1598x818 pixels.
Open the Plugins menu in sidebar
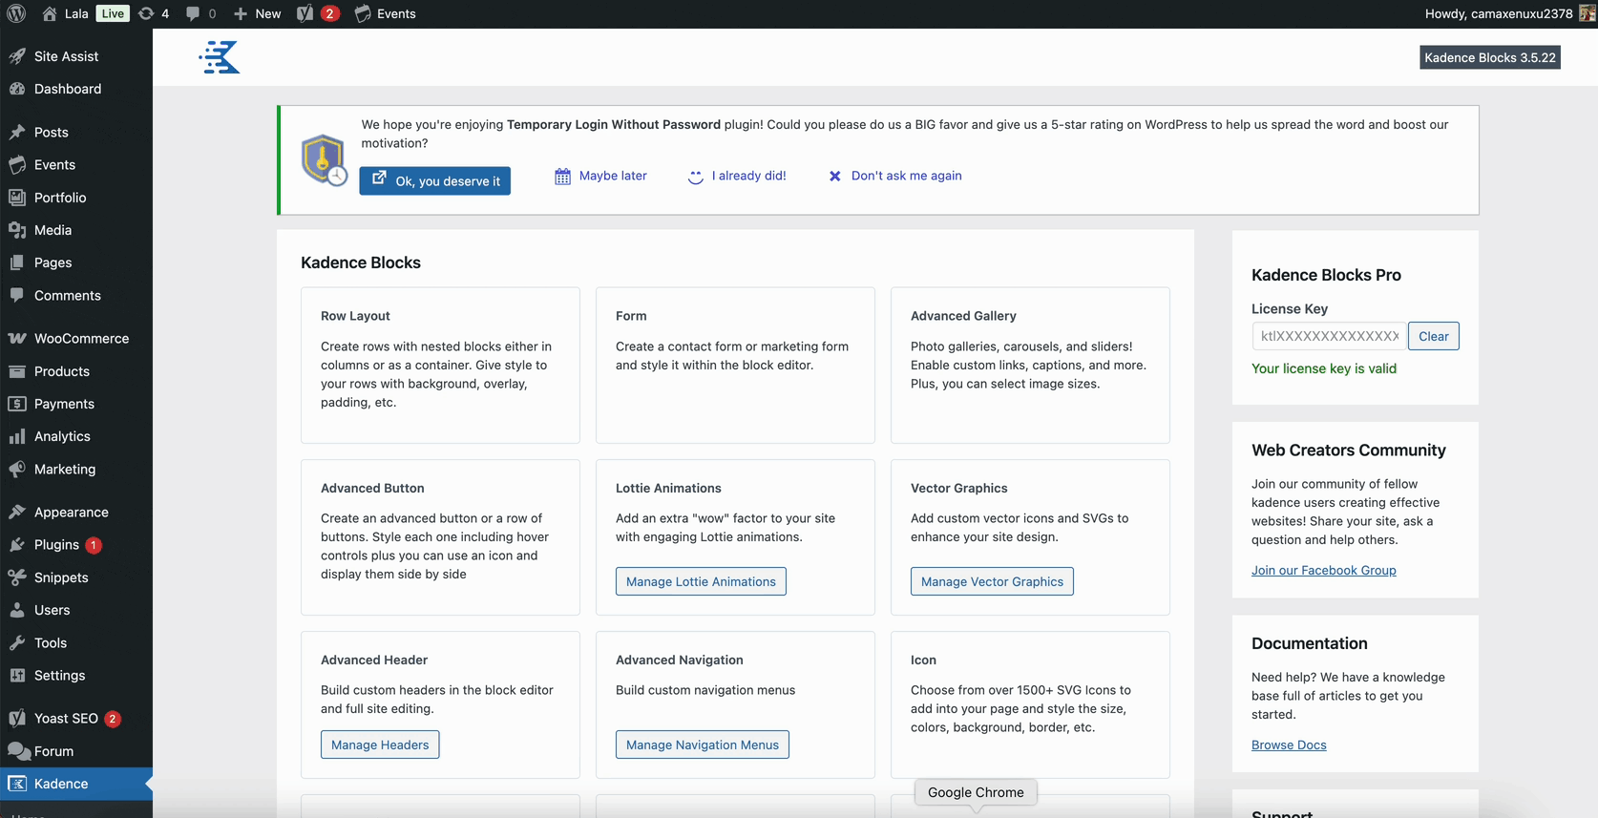click(x=56, y=545)
